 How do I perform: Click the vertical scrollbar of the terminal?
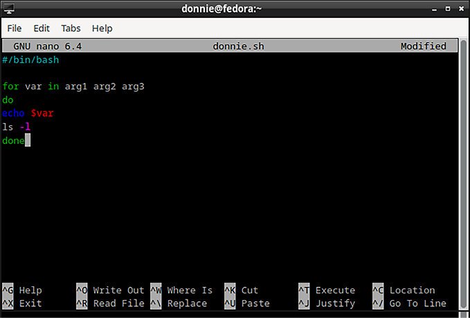(463, 175)
